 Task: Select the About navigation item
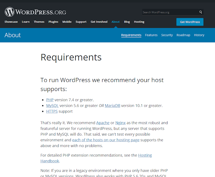pos(116,22)
